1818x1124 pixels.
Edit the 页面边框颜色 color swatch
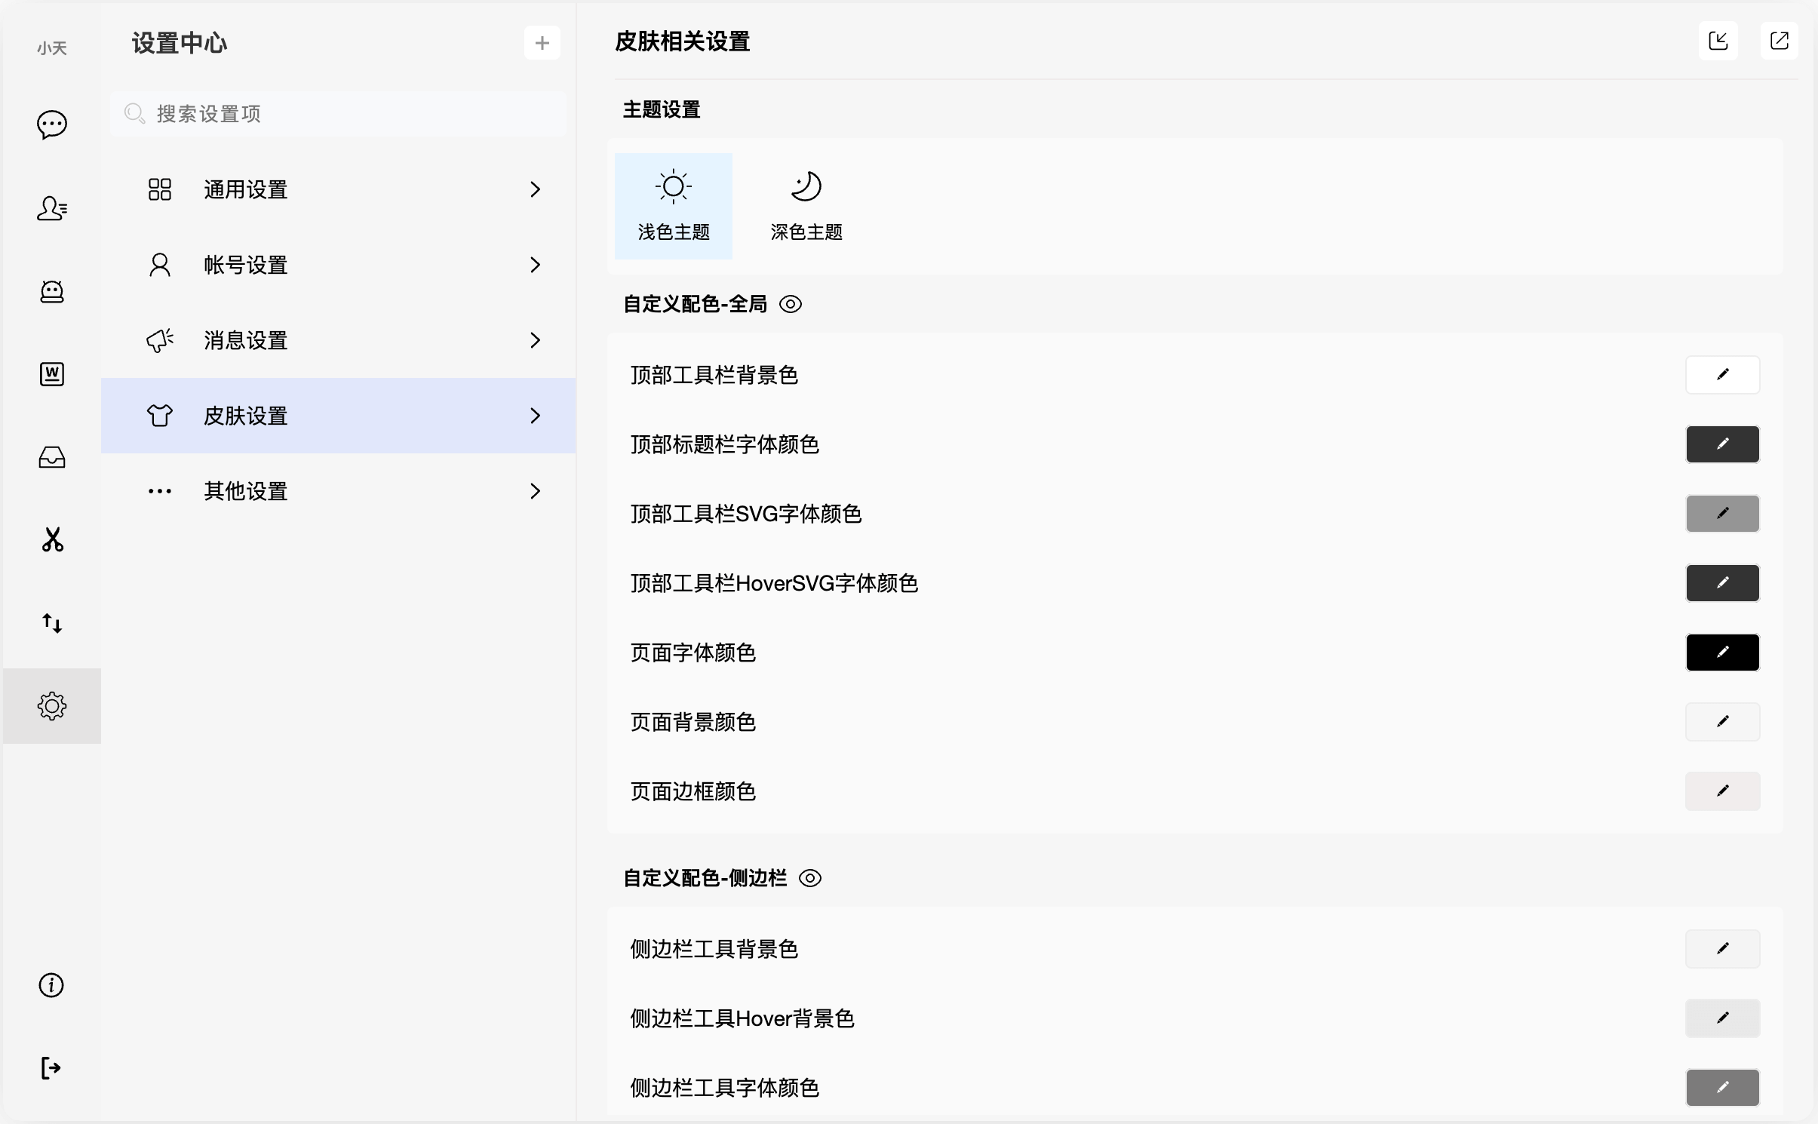(x=1723, y=791)
